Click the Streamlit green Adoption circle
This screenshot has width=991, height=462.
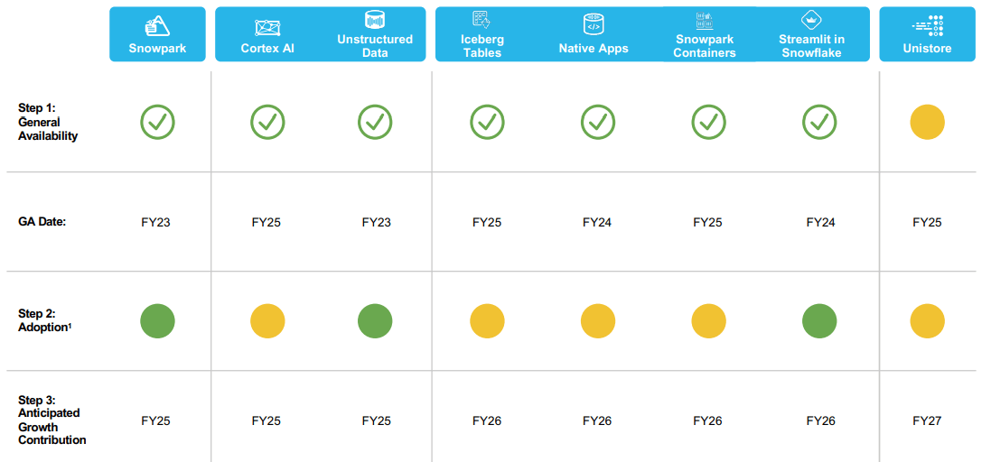[819, 321]
